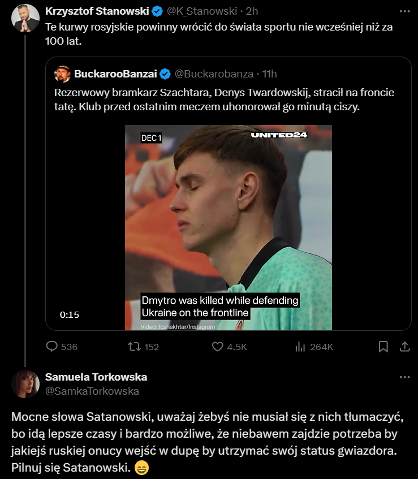Like the tweet with heart icon
Screen dimensions: 418x479
pos(218,347)
